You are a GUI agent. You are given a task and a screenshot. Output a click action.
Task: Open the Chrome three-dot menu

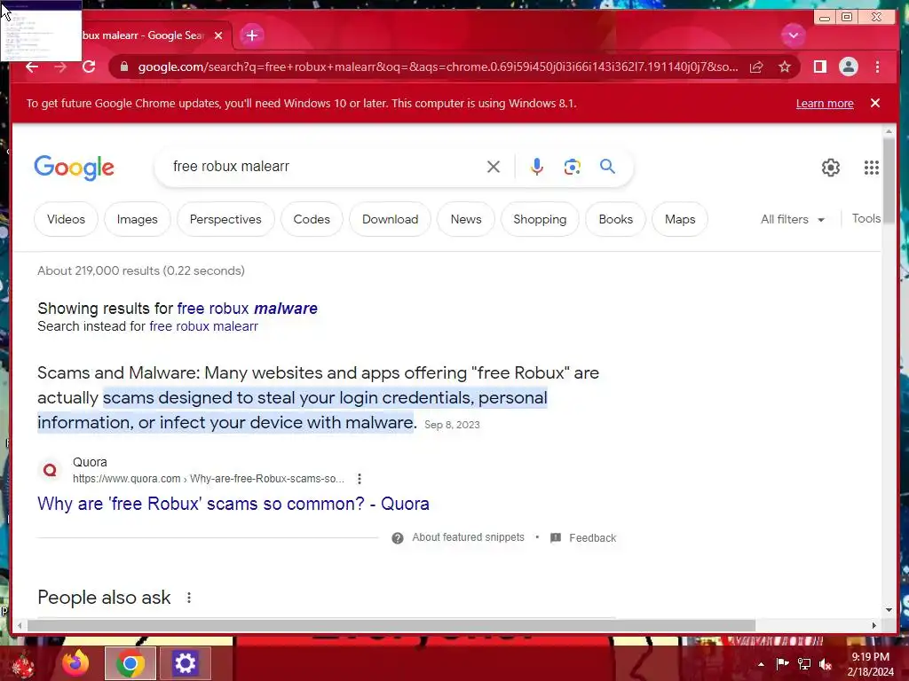[x=877, y=67]
